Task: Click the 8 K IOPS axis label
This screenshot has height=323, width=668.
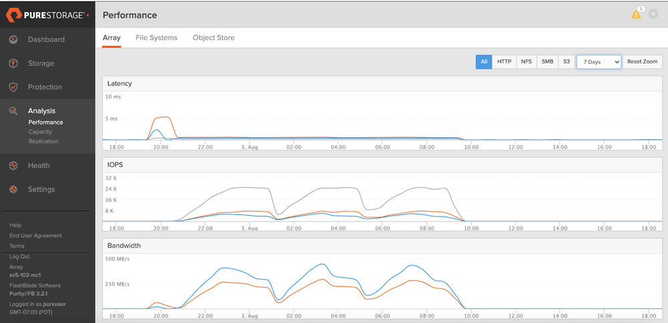Action: tap(110, 211)
